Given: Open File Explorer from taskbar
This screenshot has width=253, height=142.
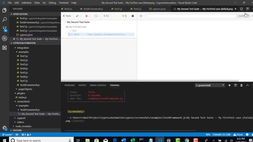Looking at the screenshot, I should [x=87, y=140].
